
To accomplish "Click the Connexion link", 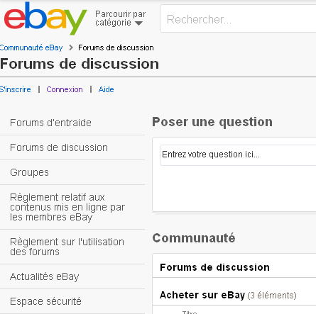I will 65,89.
